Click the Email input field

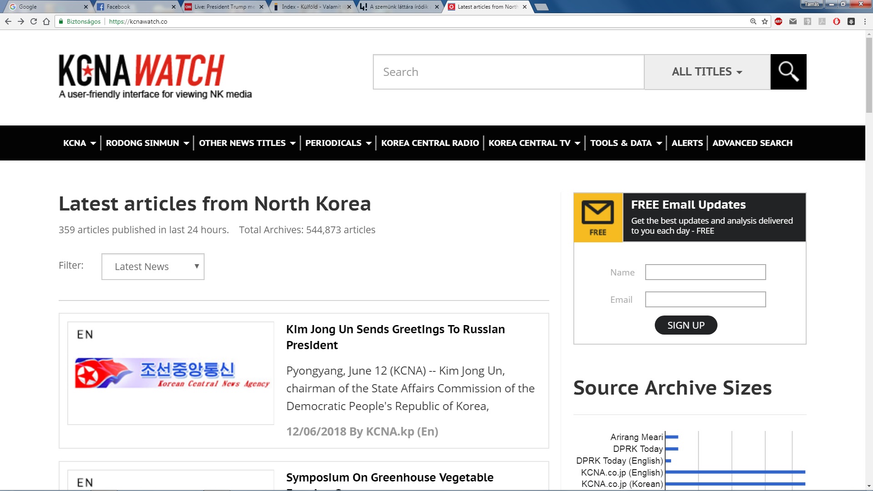[x=705, y=300]
